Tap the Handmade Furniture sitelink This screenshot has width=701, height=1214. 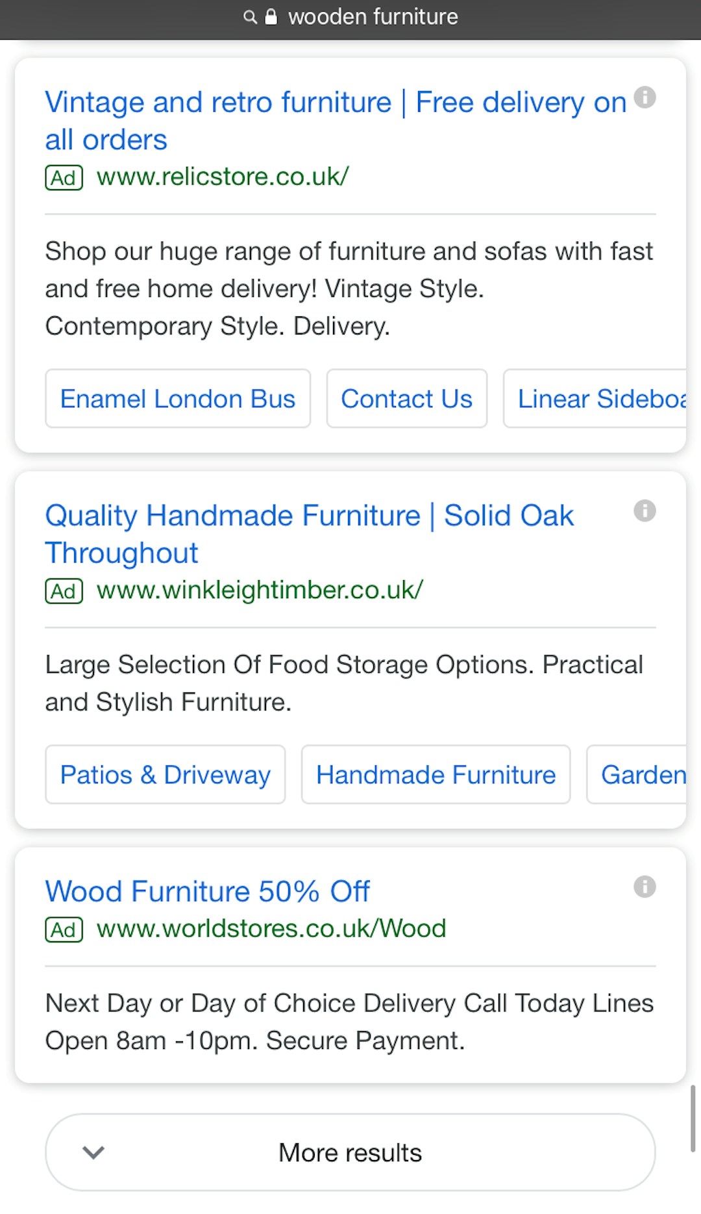[436, 775]
